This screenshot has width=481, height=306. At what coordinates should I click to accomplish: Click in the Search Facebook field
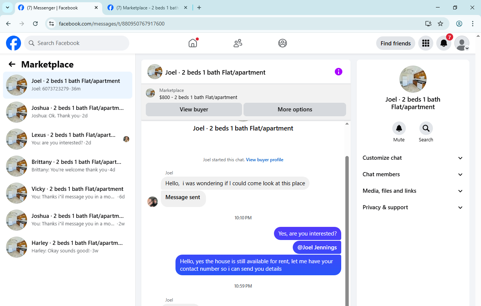(x=77, y=43)
